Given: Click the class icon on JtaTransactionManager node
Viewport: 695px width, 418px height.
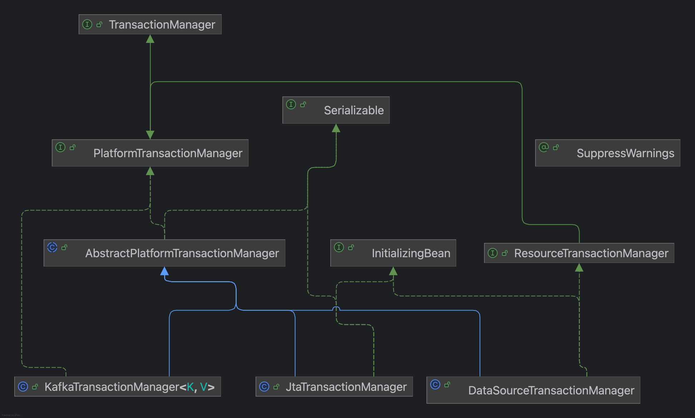Looking at the screenshot, I should coord(264,387).
